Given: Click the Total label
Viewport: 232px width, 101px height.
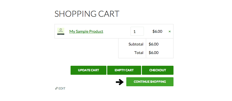Looking at the screenshot, I should 139,52.
